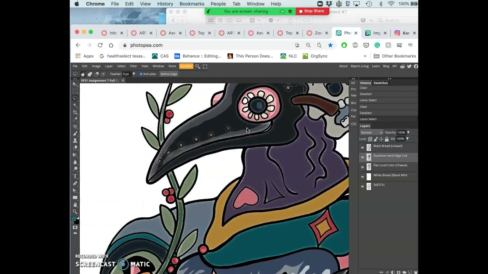Select the Pen tool
This screenshot has height=274, width=488.
click(75, 183)
